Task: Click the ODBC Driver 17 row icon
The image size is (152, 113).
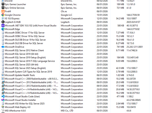Action: pos(3,33)
